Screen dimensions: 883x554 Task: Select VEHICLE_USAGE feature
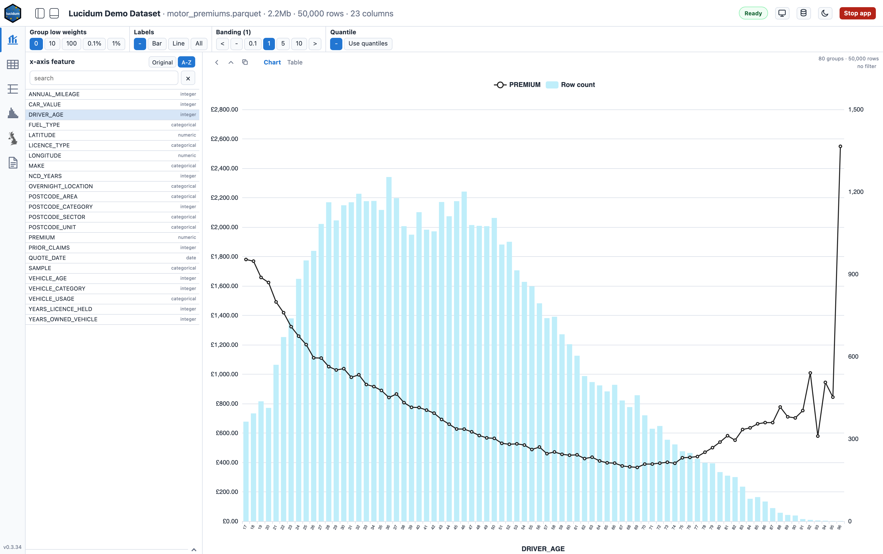tap(112, 299)
